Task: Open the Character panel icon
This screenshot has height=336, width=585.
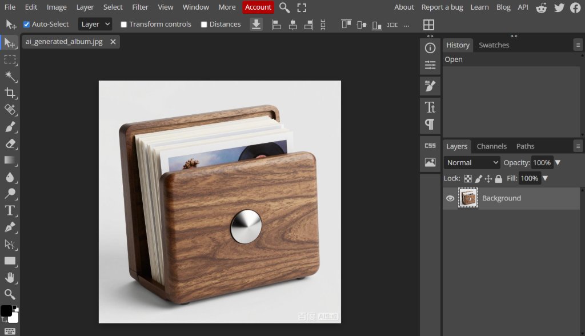Action: pos(430,107)
